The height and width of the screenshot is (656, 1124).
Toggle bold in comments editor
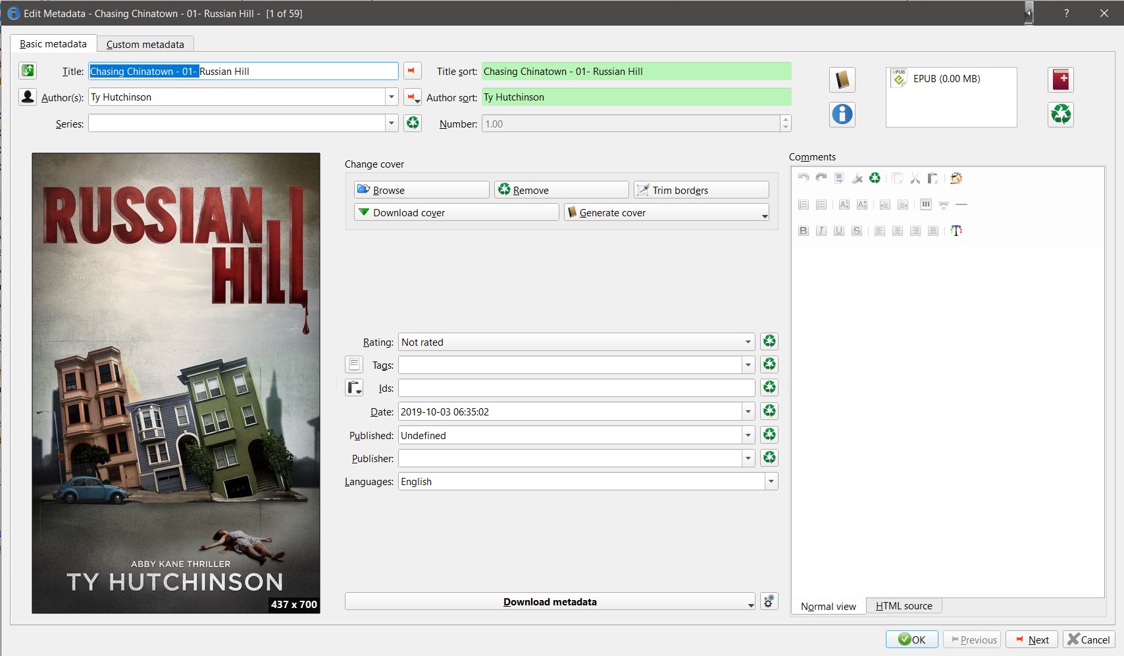tap(803, 231)
